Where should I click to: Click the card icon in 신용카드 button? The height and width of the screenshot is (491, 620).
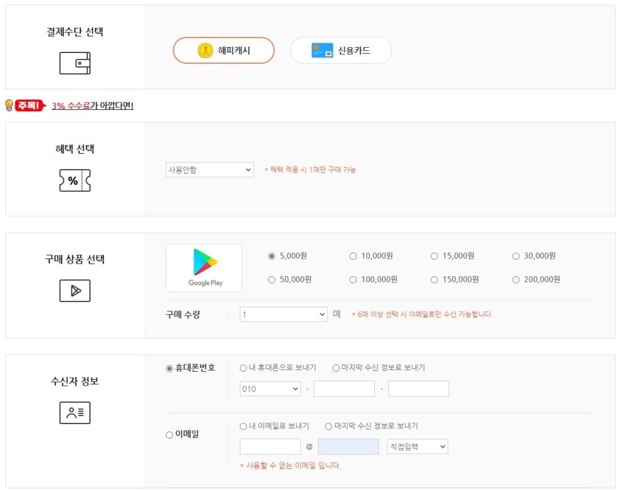322,50
